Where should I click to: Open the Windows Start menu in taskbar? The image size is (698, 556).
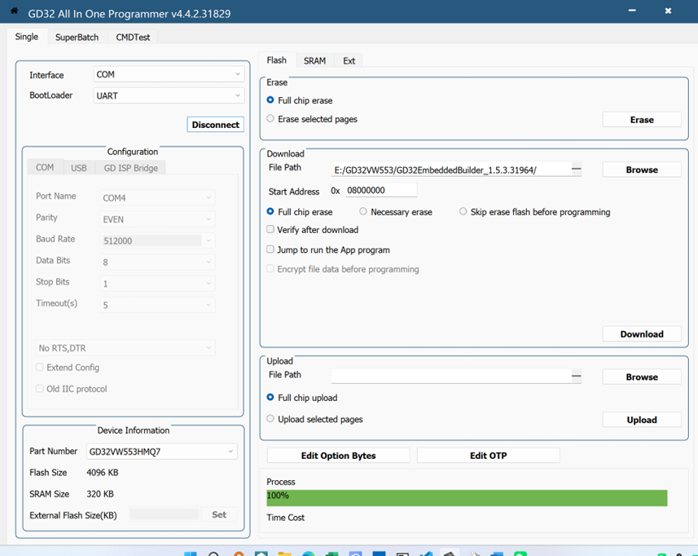(190, 554)
